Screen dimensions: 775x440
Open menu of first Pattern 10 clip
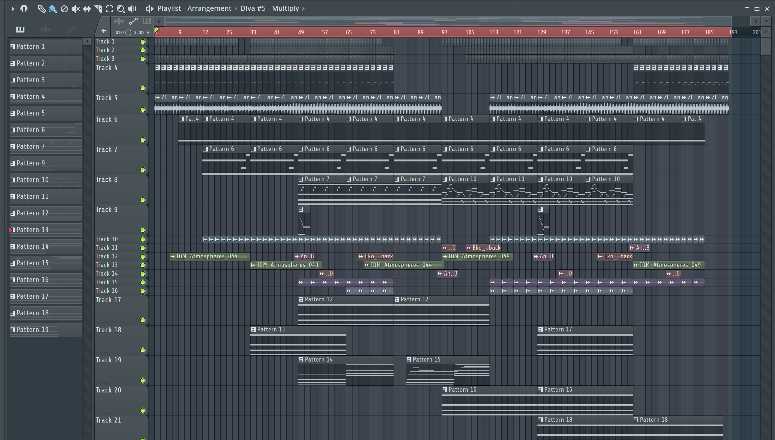tap(445, 179)
